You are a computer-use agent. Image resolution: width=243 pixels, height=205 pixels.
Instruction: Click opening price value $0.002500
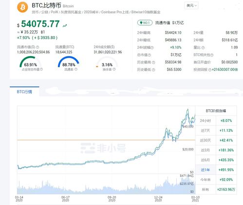229,62
